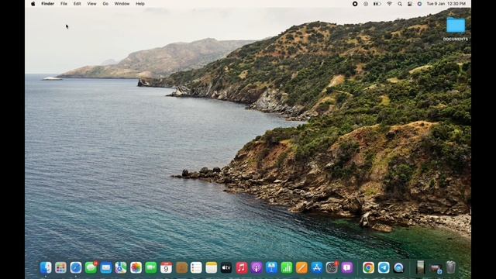The width and height of the screenshot is (496, 279).
Task: Activate Siri from the menu bar
Action: click(419, 4)
